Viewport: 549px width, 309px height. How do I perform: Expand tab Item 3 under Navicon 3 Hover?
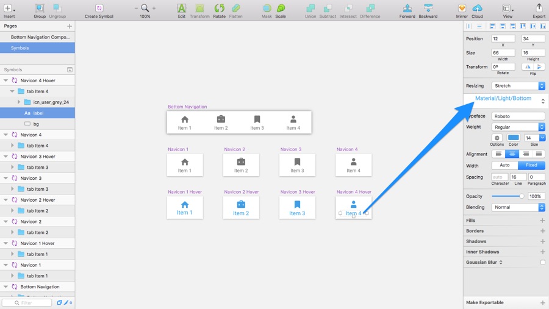pyautogui.click(x=12, y=167)
